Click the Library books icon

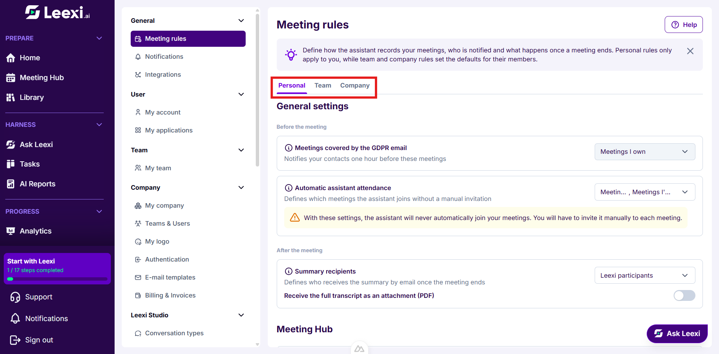(x=10, y=98)
